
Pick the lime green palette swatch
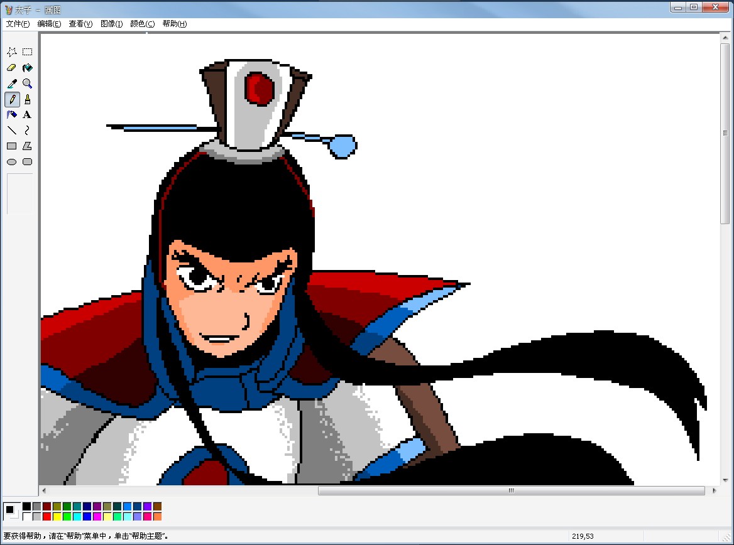pos(67,517)
